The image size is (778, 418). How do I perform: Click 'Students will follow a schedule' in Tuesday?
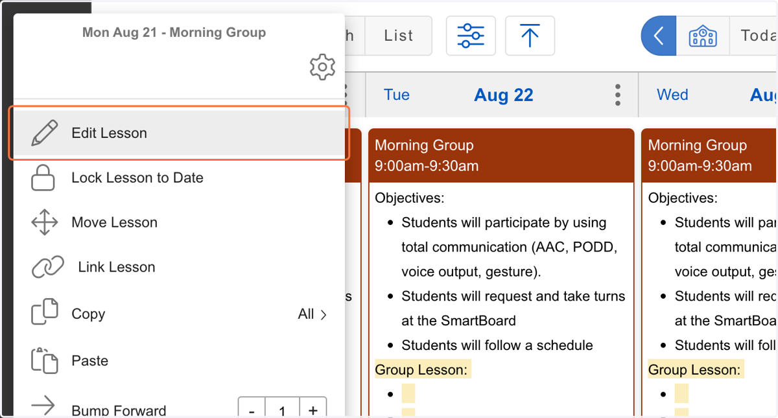497,345
